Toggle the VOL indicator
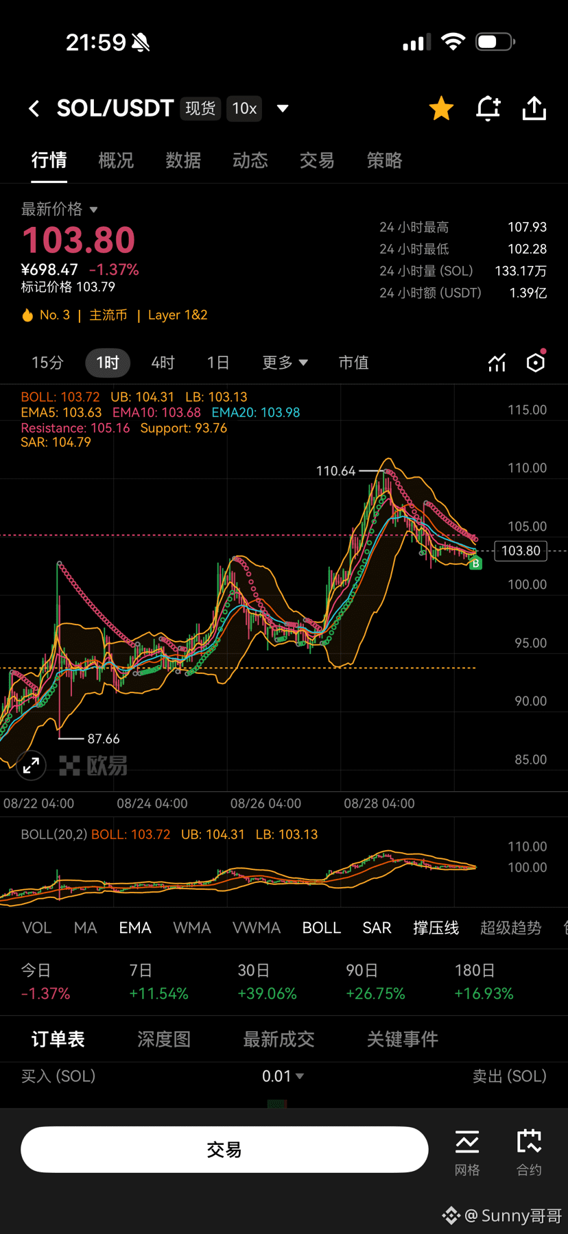 37,928
